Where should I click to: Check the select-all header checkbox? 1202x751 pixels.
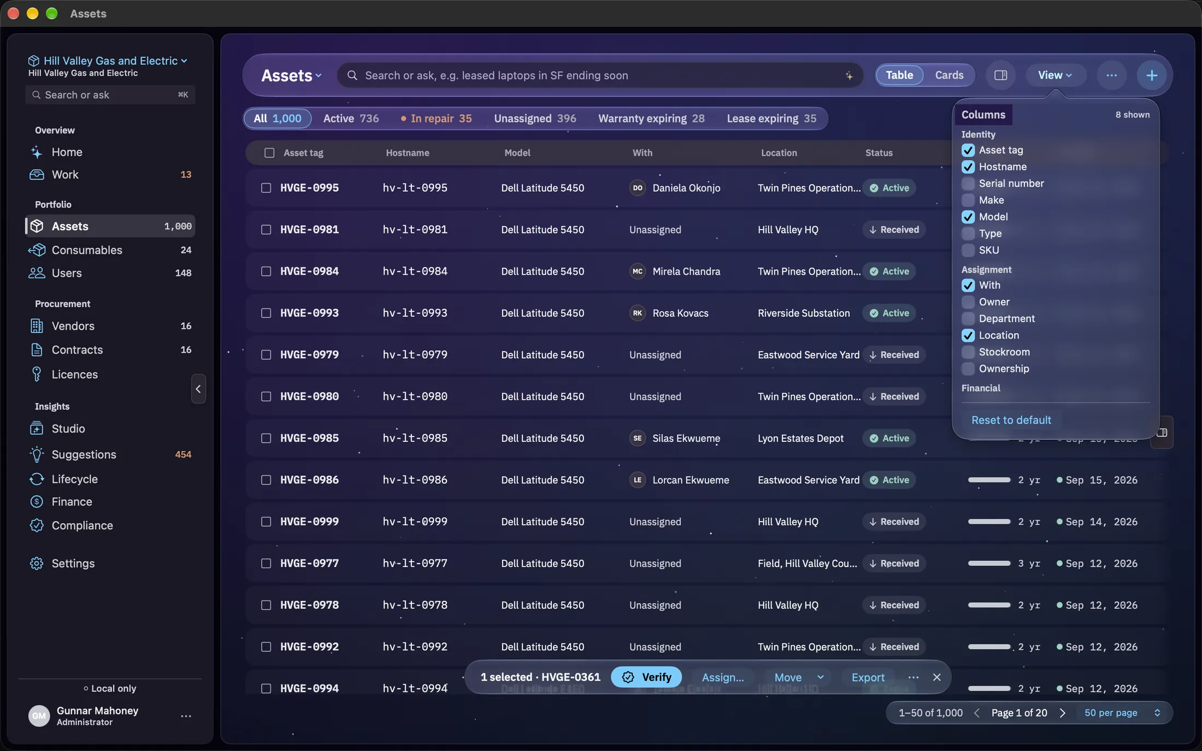[x=269, y=153]
